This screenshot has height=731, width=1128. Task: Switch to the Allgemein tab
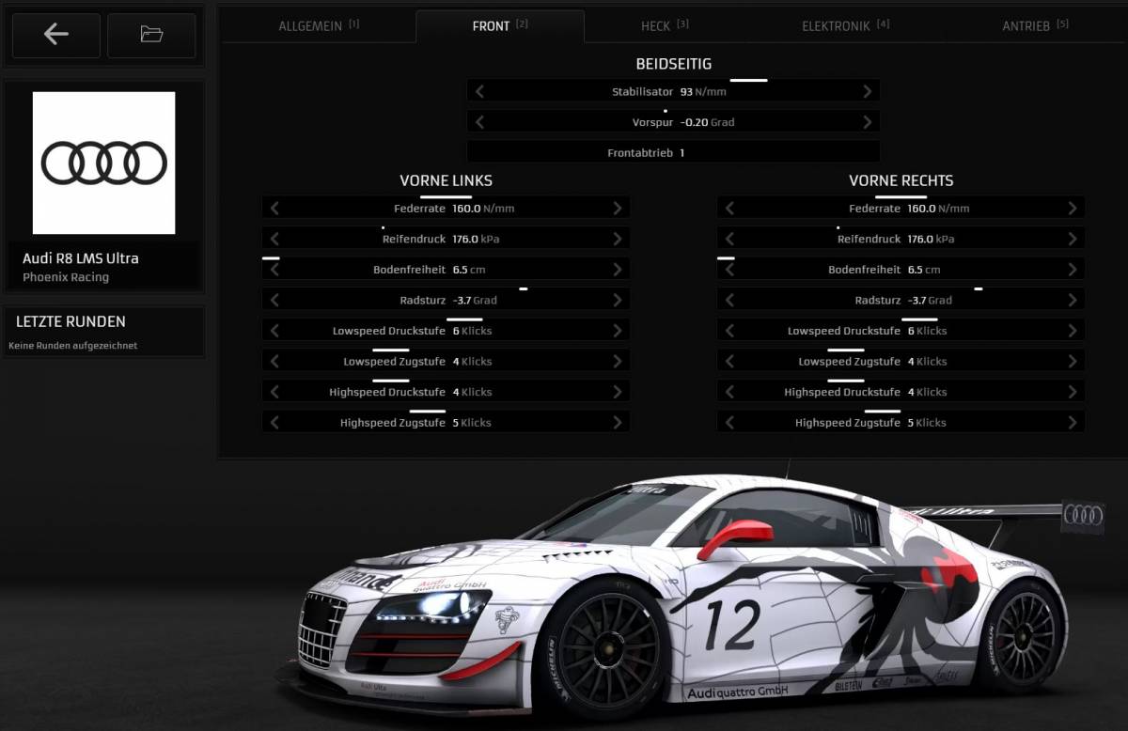[x=319, y=26]
